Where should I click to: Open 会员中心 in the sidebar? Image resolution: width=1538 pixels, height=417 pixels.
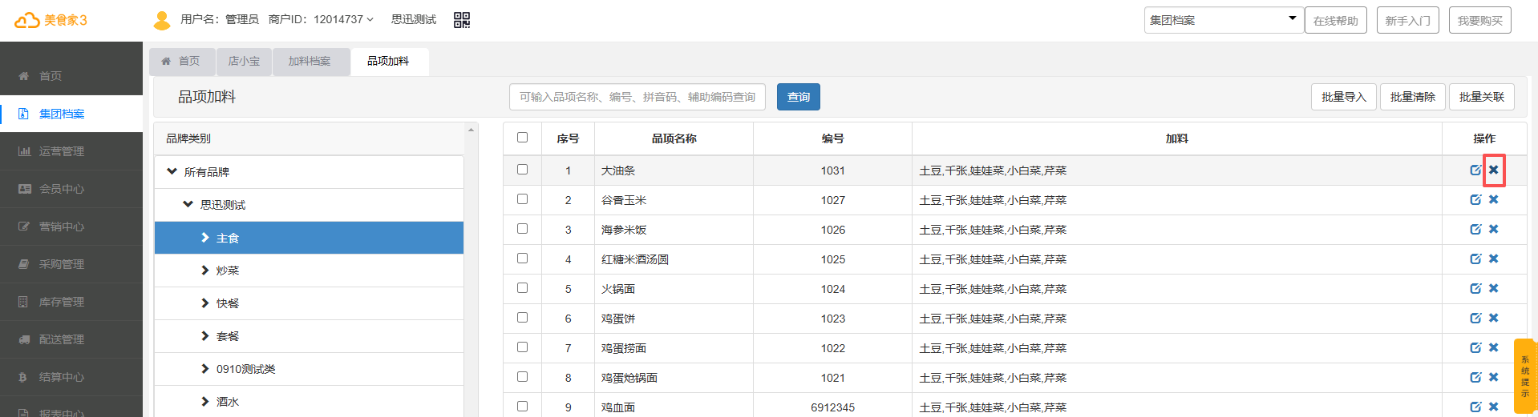click(62, 189)
